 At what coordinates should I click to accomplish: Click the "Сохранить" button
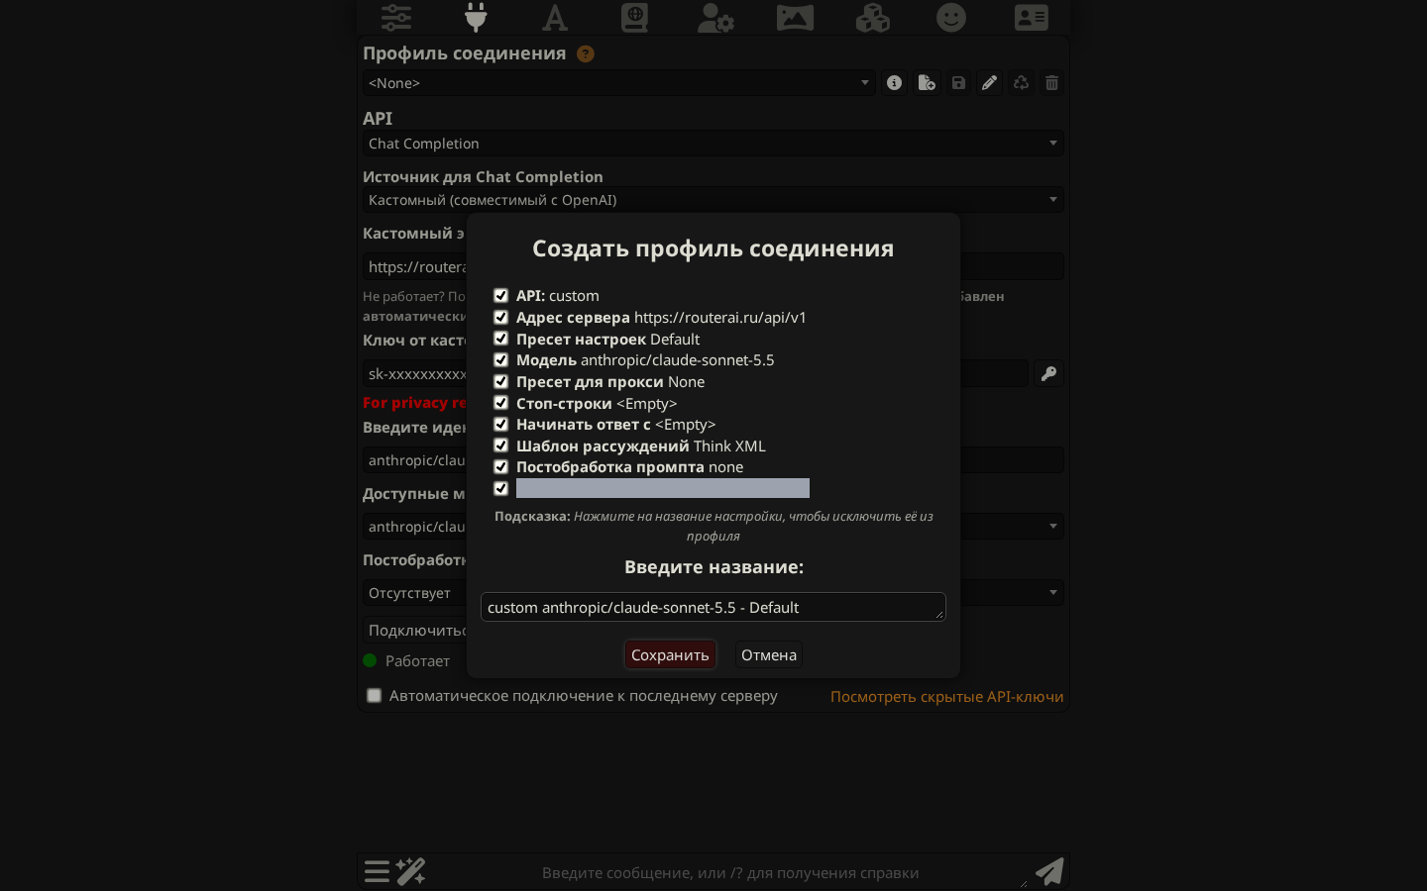pos(670,654)
